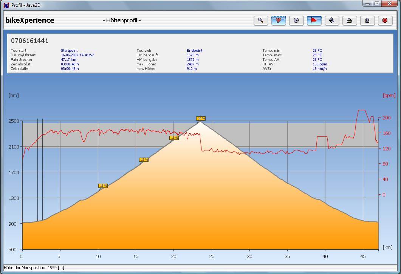Image resolution: width=401 pixels, height=274 pixels.
Task: Open the Java app icon in title bar
Action: tap(6, 5)
